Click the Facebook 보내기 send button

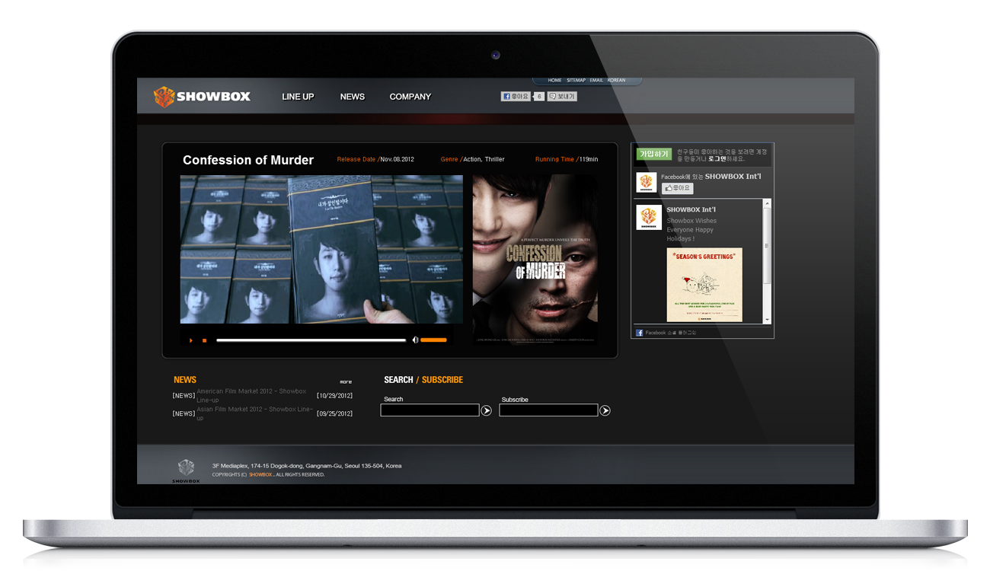[562, 97]
